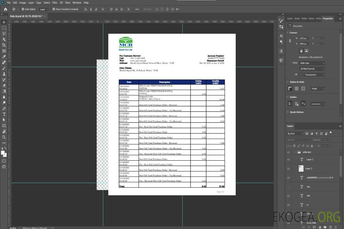Image resolution: width=344 pixels, height=229 pixels.
Task: Open the RGB Color mode dropdown
Action: click(x=312, y=63)
